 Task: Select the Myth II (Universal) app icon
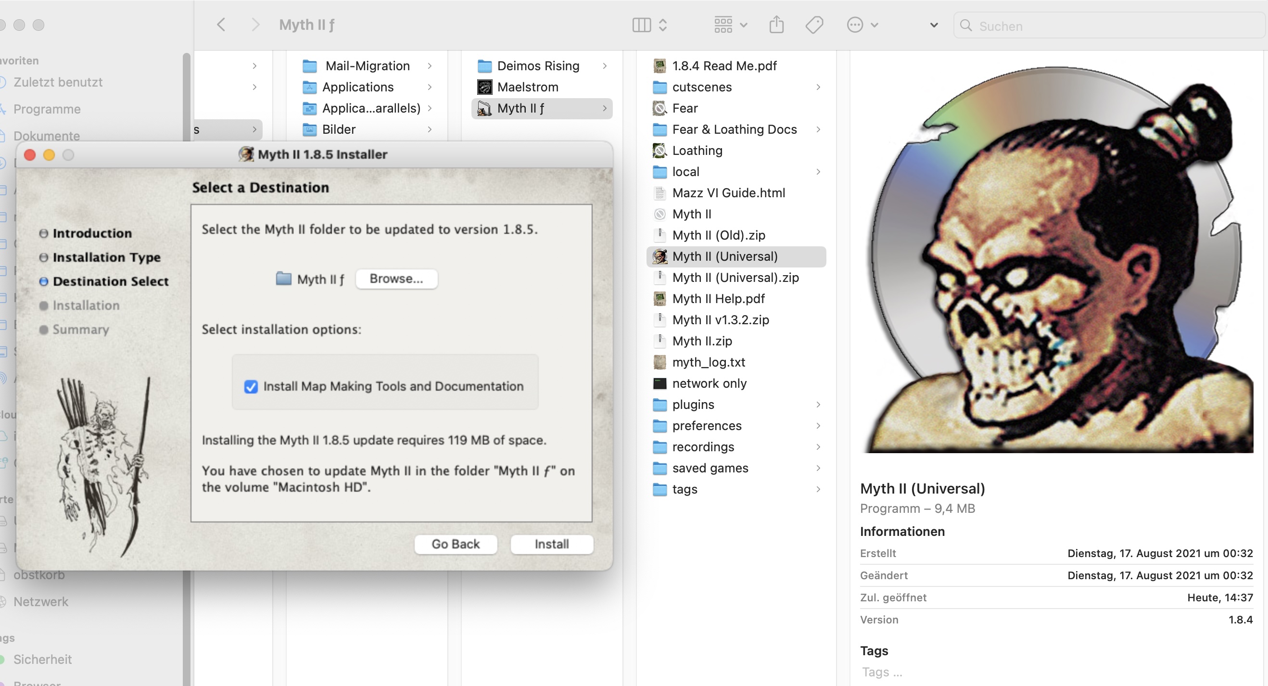coord(659,256)
